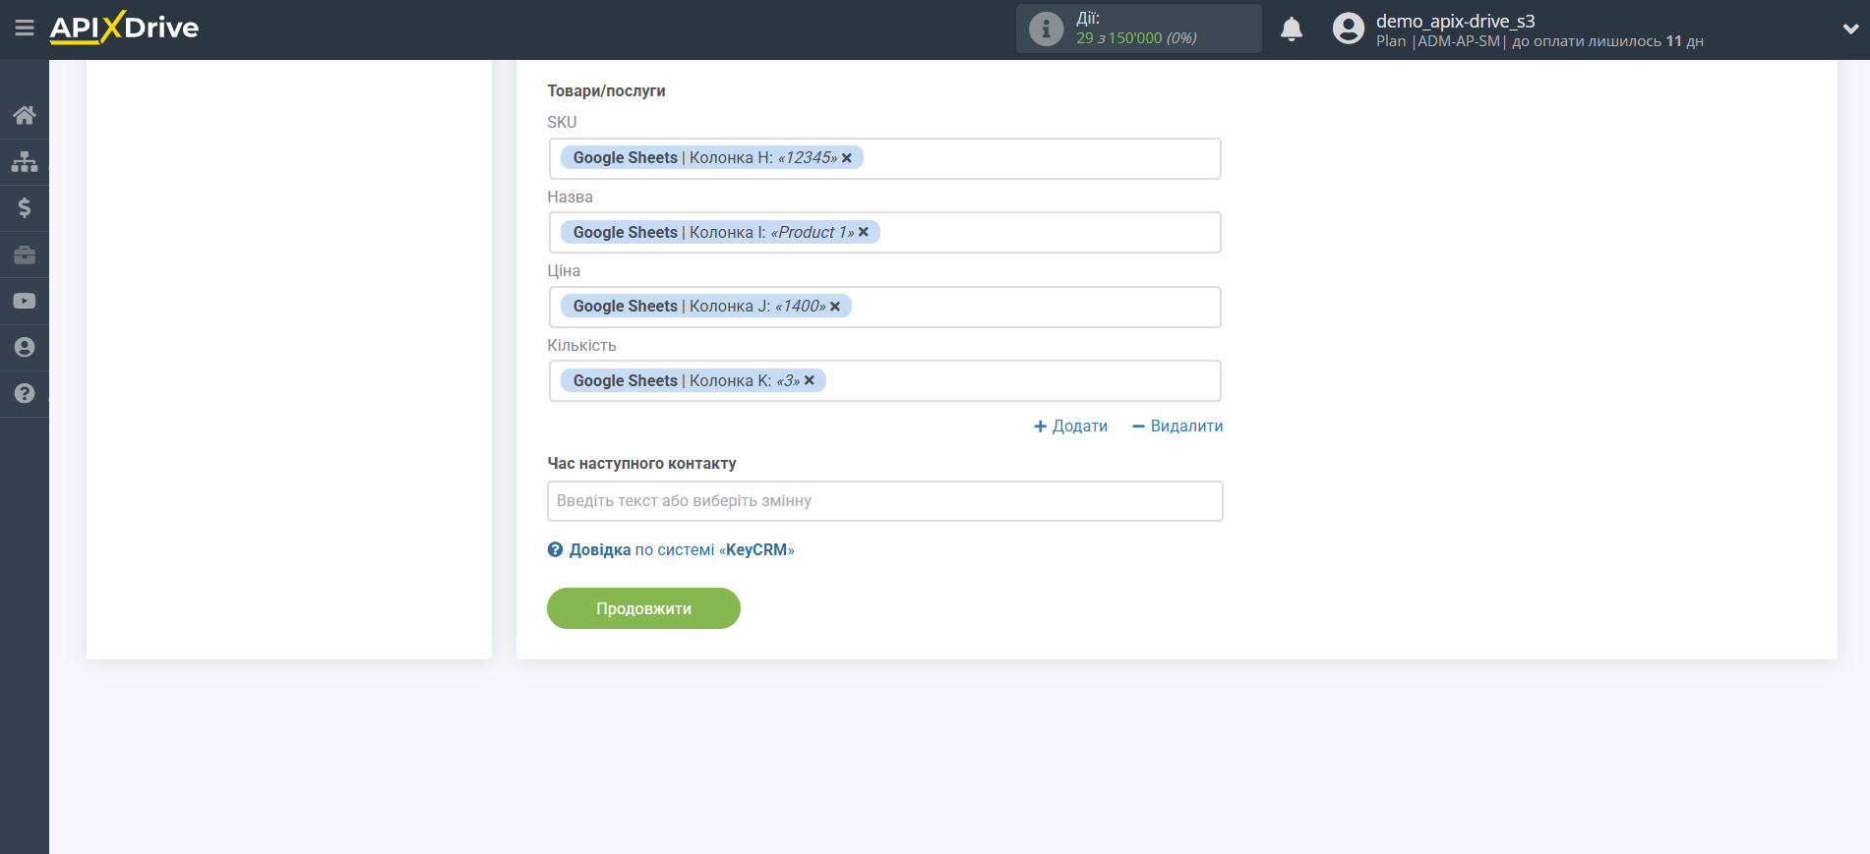1870x854 pixels.
Task: Open the hamburger menu
Action: point(25,28)
